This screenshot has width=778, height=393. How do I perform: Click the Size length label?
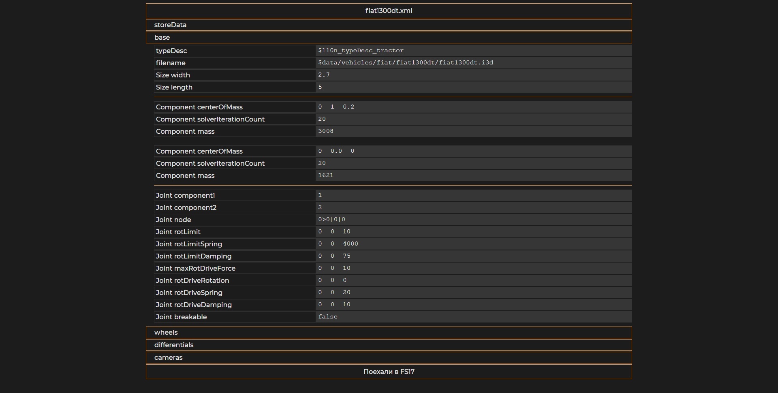174,87
